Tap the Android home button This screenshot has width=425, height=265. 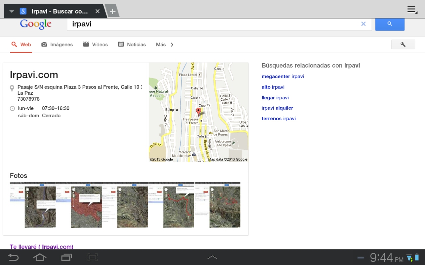coord(40,257)
